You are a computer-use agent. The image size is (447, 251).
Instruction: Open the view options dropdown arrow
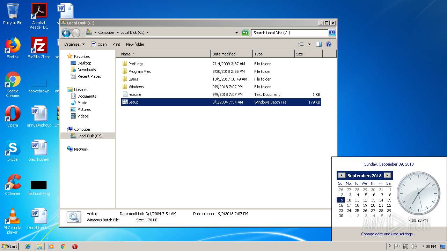[x=309, y=44]
